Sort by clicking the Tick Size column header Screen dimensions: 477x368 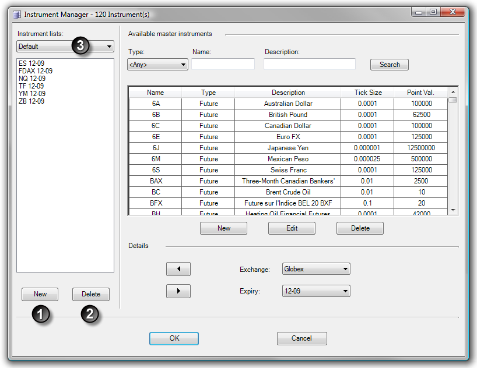367,92
